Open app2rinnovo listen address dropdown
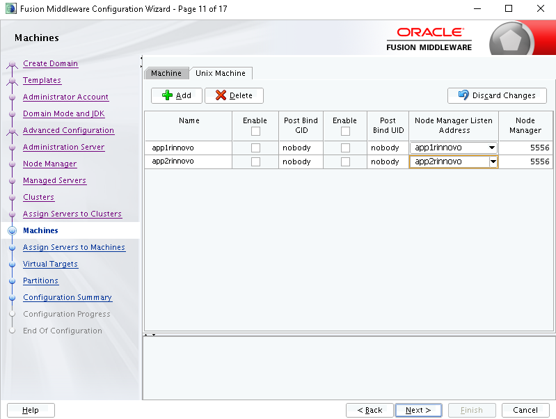This screenshot has height=419, width=556. coord(493,161)
